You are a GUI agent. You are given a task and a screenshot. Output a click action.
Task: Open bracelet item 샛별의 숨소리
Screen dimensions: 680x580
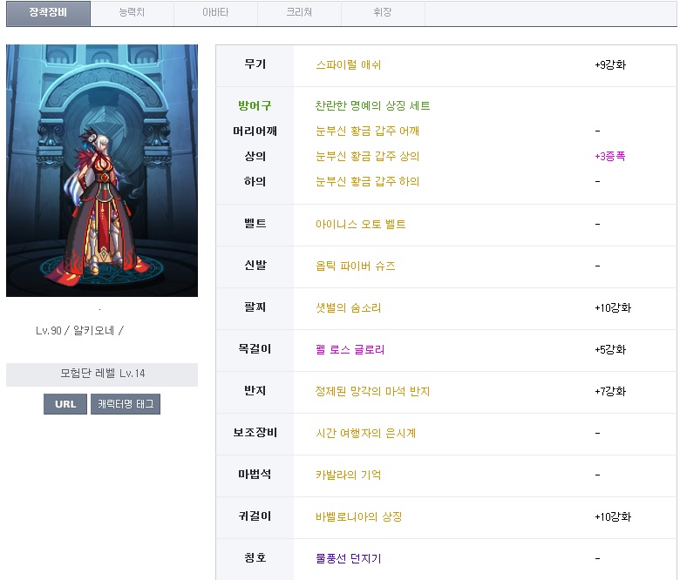348,308
